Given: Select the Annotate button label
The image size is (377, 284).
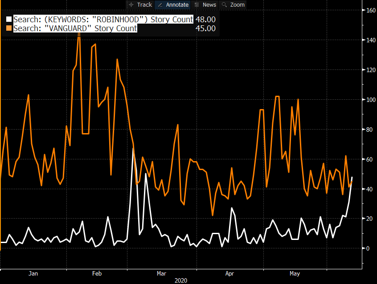Looking at the screenshot, I should [x=177, y=5].
